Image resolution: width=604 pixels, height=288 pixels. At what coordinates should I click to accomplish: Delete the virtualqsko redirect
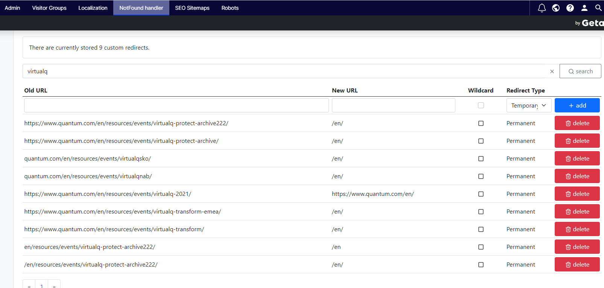click(x=577, y=159)
